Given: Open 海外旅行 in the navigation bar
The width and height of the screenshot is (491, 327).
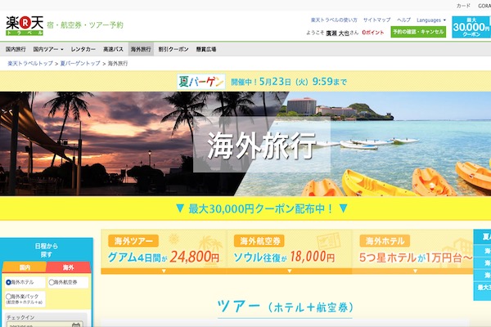Looking at the screenshot, I should point(141,49).
